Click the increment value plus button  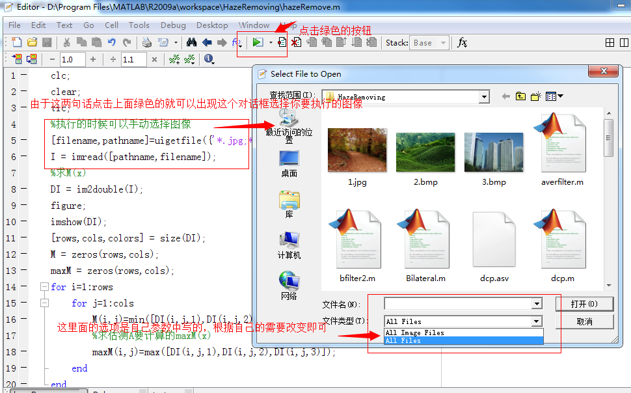[93, 59]
